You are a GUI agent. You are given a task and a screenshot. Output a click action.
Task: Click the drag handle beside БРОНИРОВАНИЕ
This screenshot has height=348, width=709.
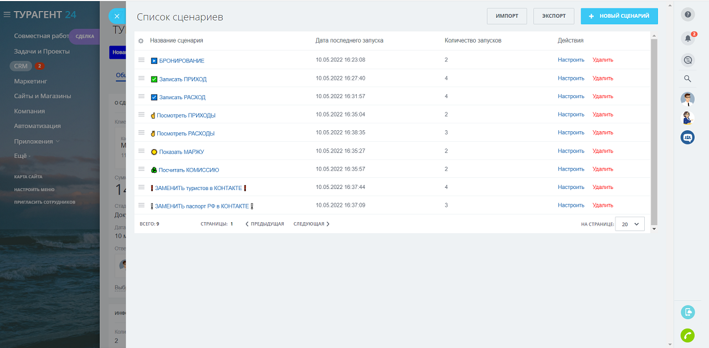tap(141, 60)
